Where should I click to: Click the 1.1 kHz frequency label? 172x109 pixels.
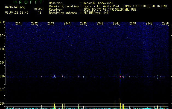pyautogui.click(x=2, y=35)
